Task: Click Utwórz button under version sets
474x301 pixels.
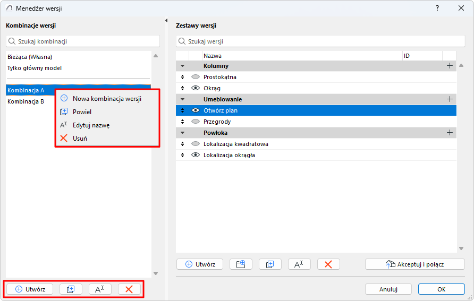Action: 200,264
